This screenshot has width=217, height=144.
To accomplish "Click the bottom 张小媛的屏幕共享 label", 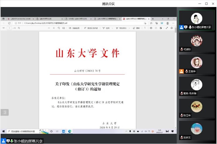I will pos(28,141).
